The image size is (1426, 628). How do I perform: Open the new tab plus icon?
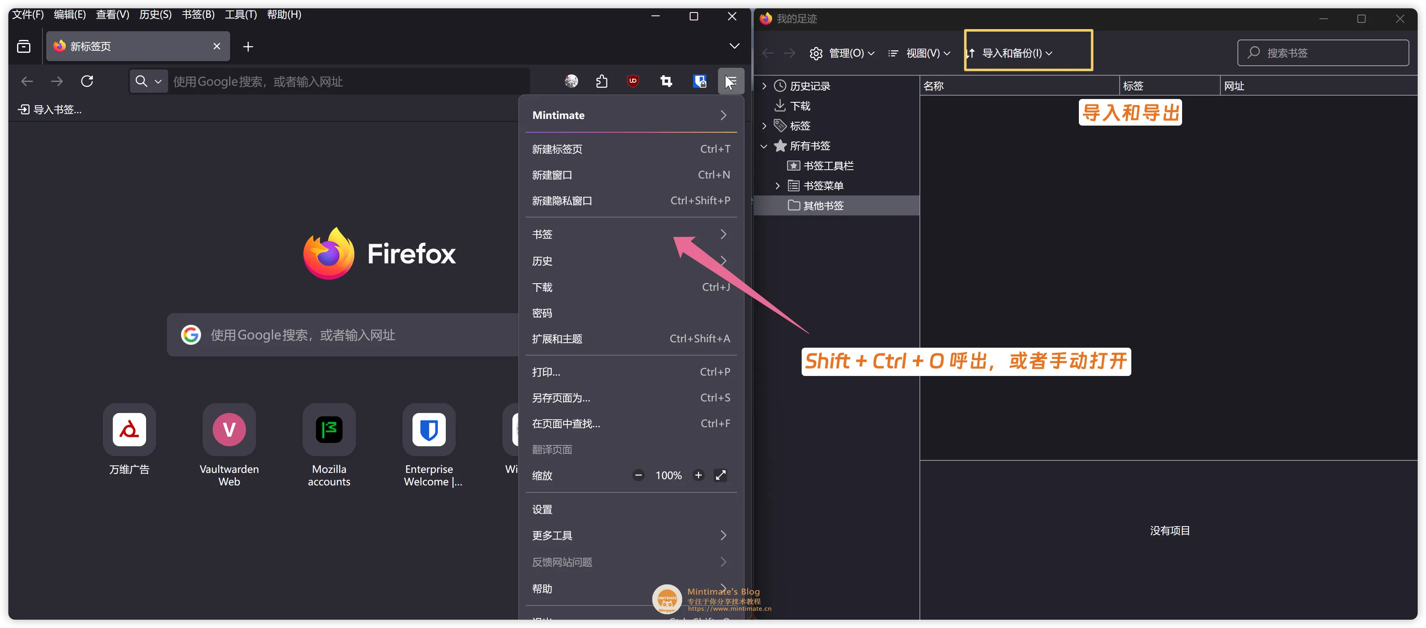pos(248,47)
